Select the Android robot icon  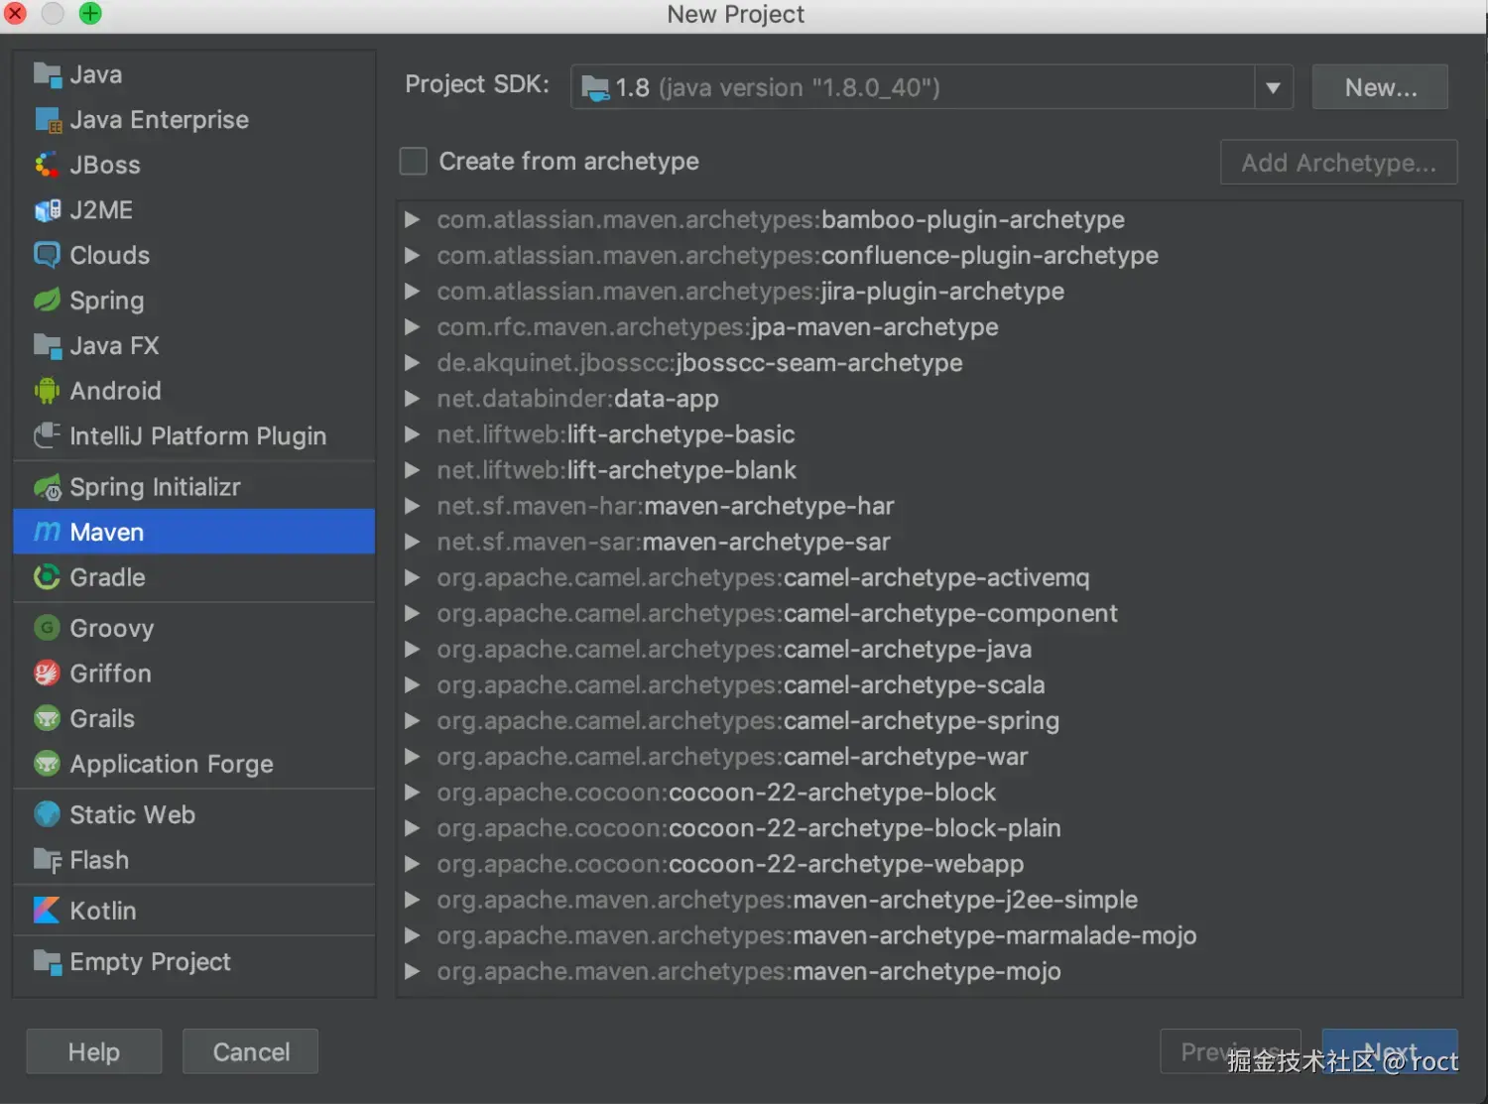click(47, 391)
